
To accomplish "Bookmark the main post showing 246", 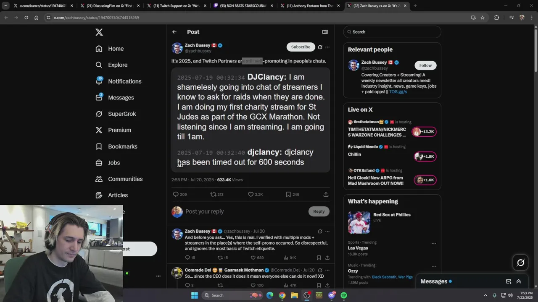I will click(x=293, y=194).
